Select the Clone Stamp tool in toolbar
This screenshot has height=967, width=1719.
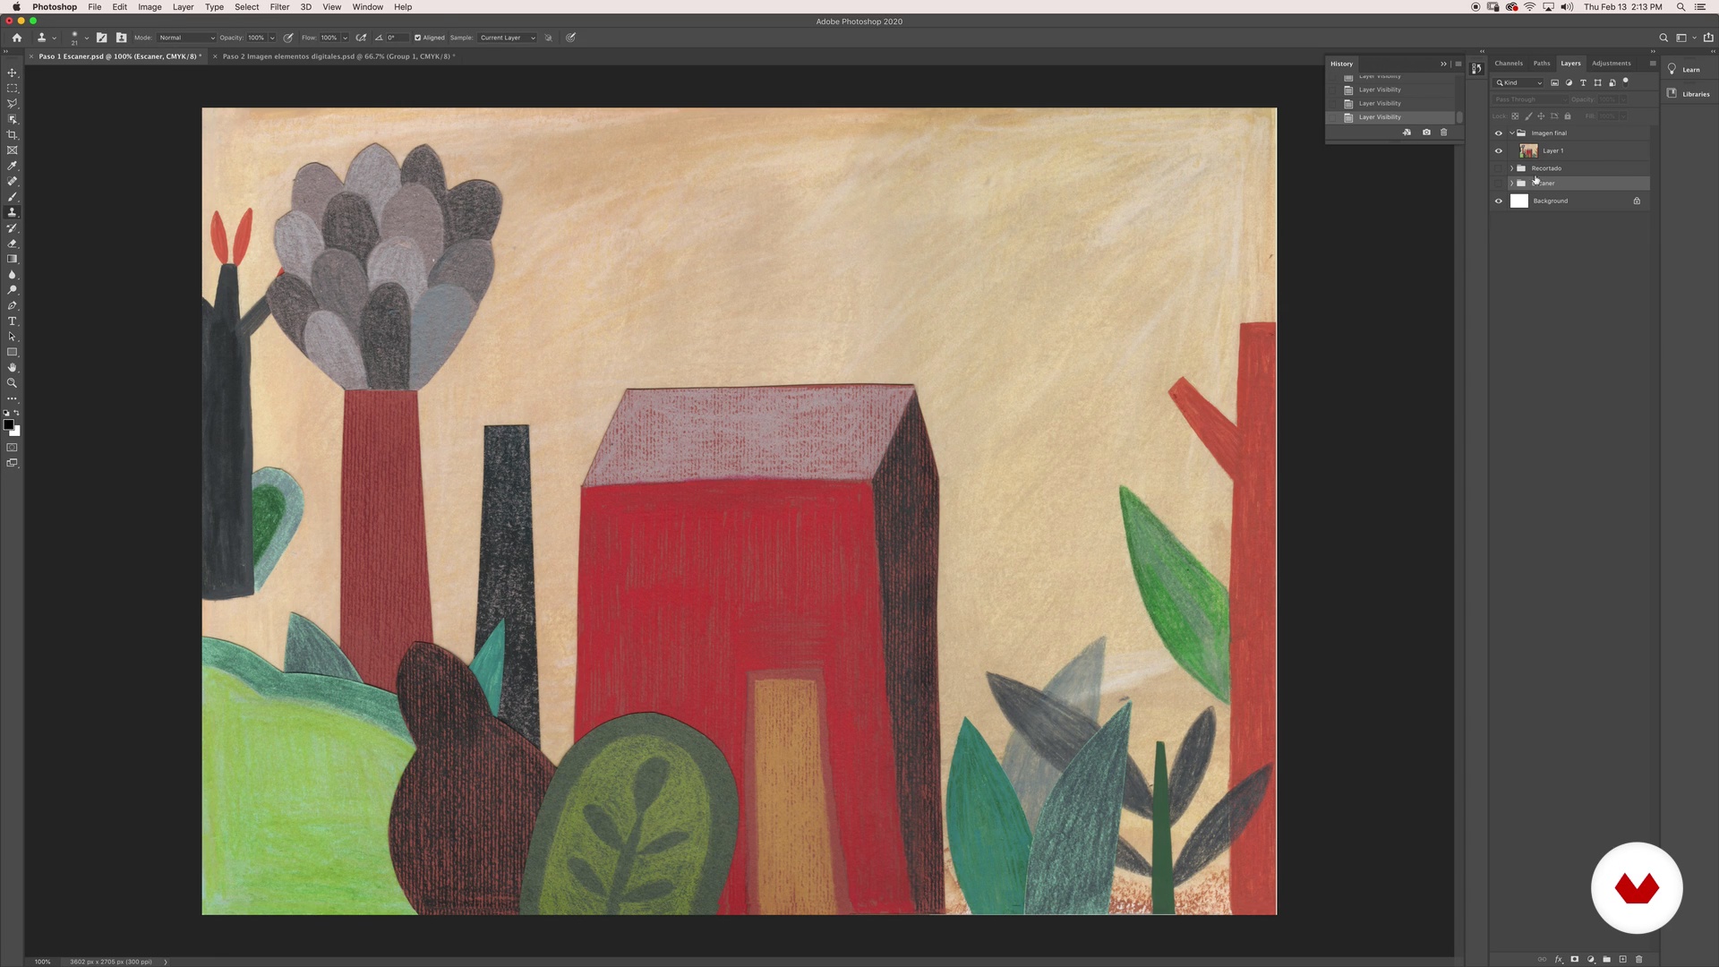click(x=13, y=212)
